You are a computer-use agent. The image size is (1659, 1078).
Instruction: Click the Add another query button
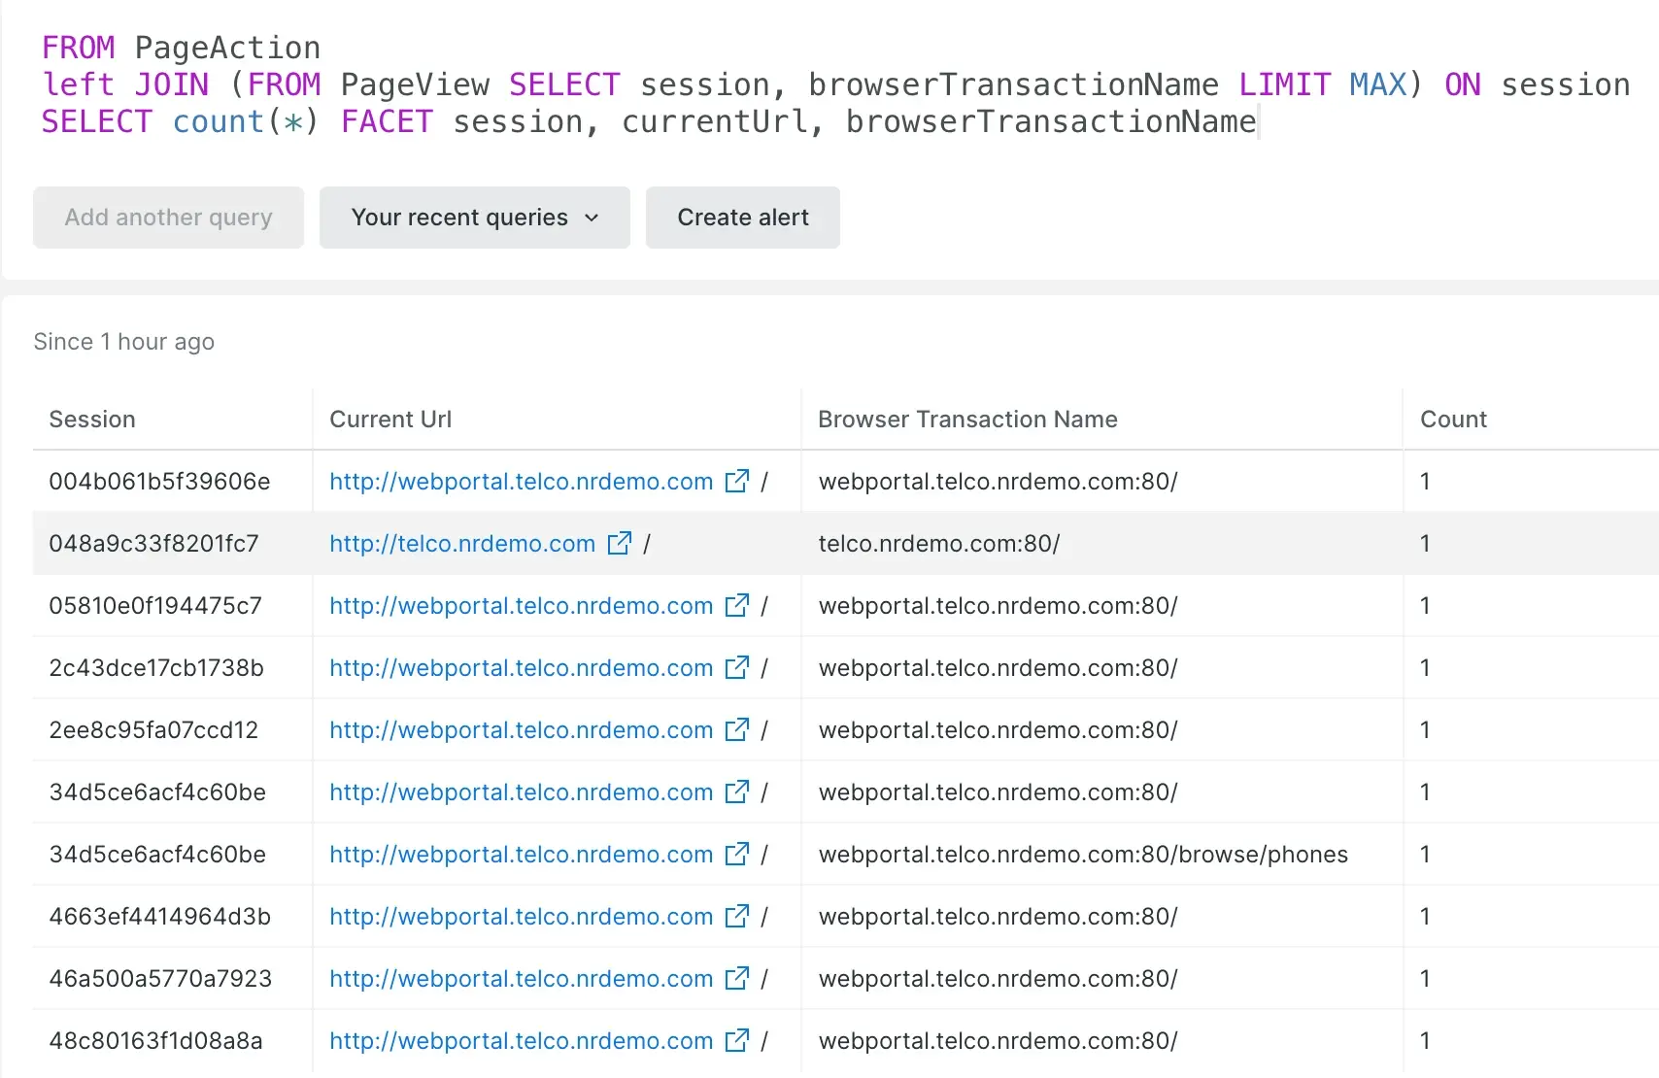(168, 218)
